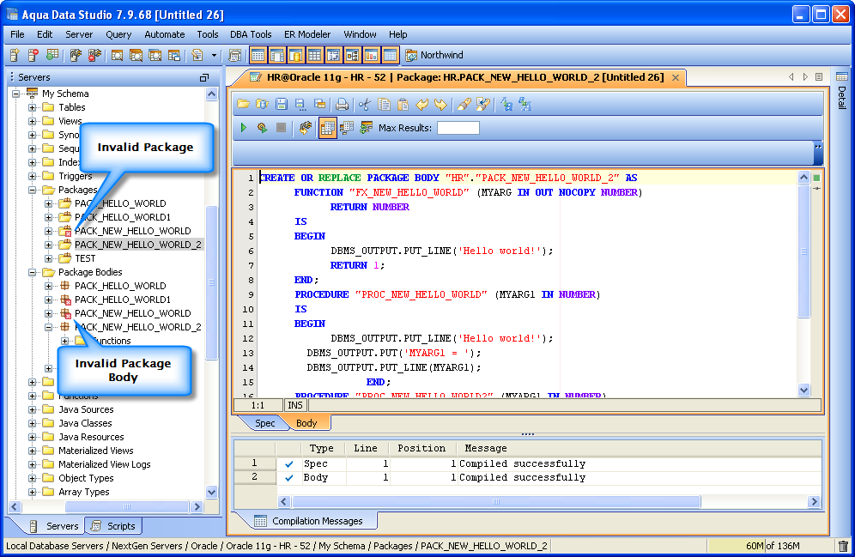Viewport: 855px width, 557px height.
Task: Toggle the highlighted grid results button
Action: [327, 128]
